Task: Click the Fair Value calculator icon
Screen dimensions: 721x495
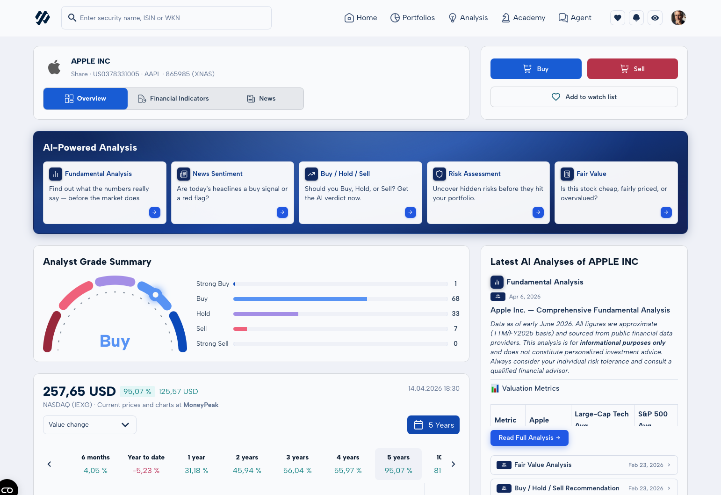Action: (x=567, y=174)
